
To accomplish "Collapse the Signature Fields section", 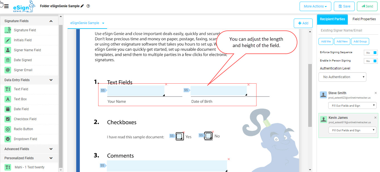I will point(51,21).
